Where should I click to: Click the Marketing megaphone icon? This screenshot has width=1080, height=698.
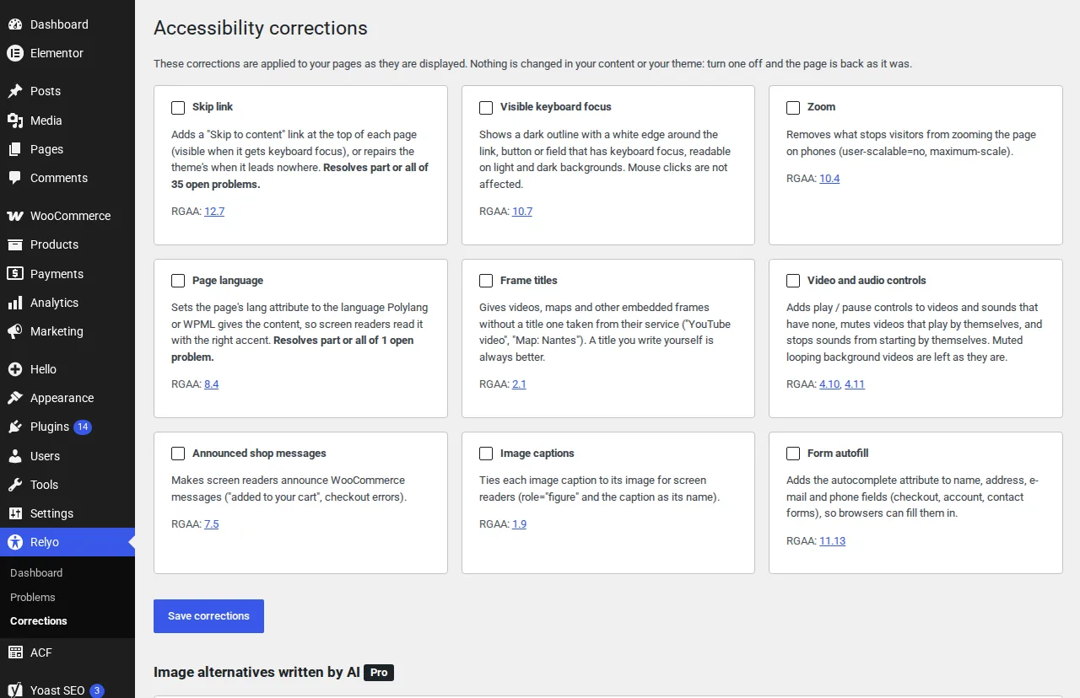pyautogui.click(x=15, y=331)
